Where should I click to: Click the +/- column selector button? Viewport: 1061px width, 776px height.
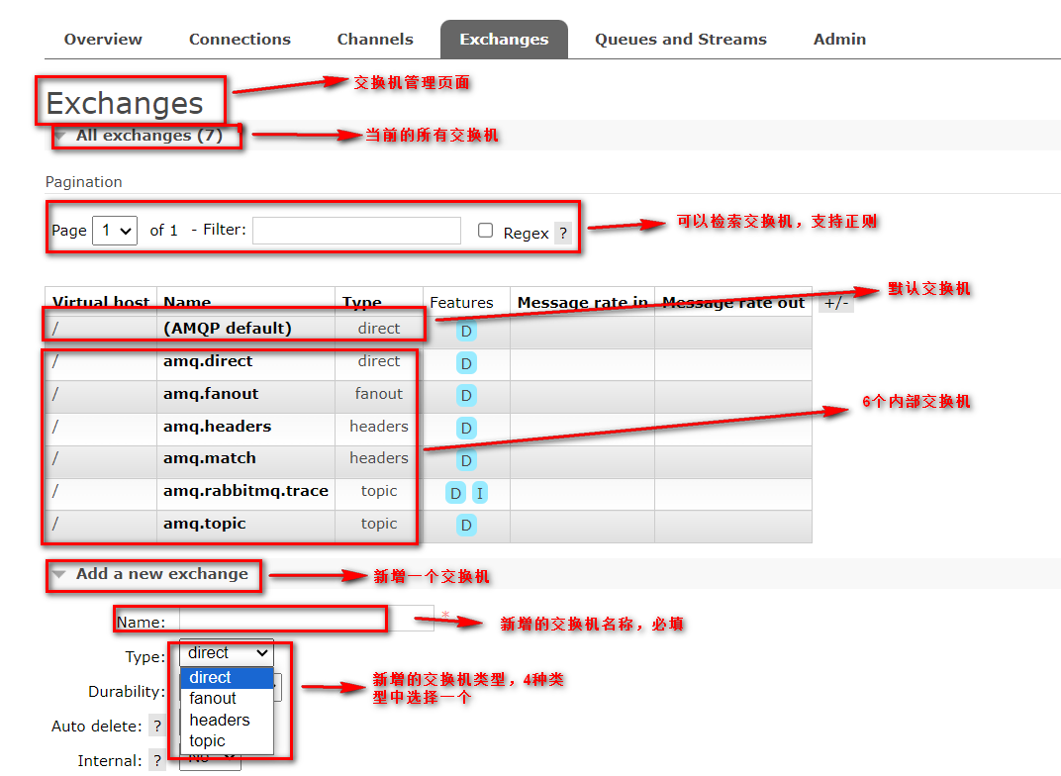pos(835,303)
